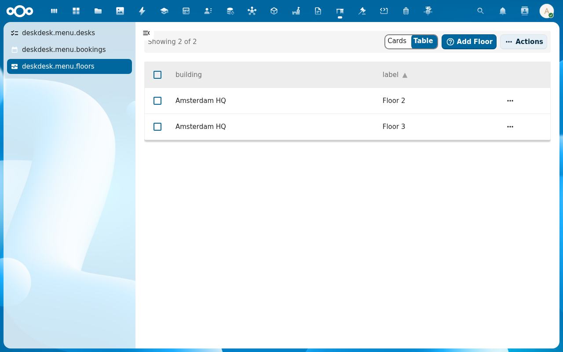Click the 'Showing 2 of 2' count text
The image size is (563, 352).
point(172,42)
